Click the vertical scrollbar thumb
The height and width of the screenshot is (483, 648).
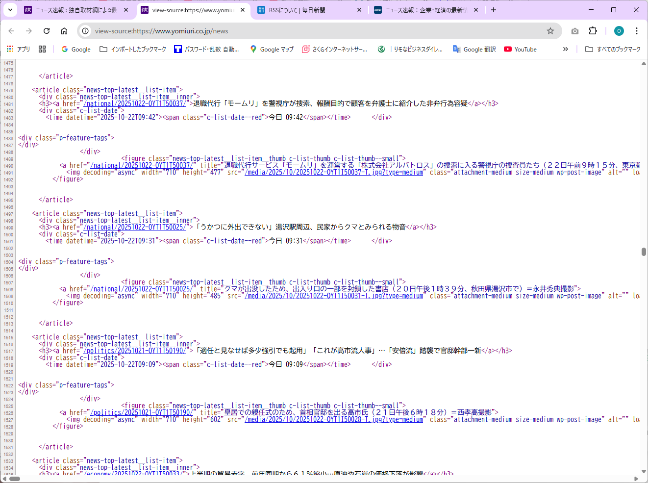644,252
